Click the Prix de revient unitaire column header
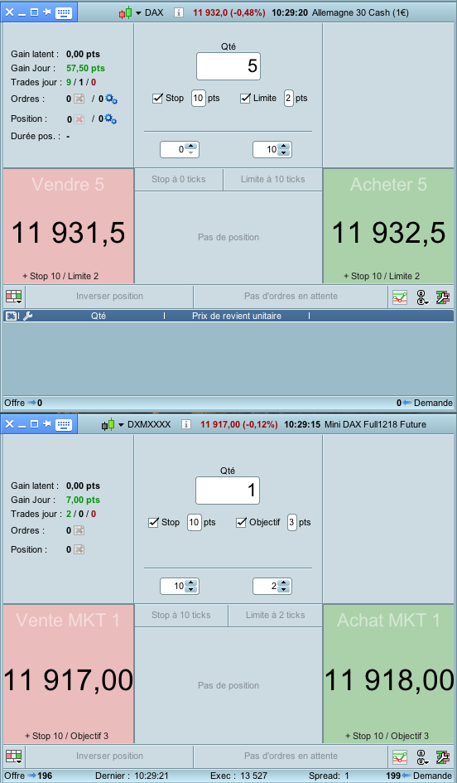 (x=237, y=316)
